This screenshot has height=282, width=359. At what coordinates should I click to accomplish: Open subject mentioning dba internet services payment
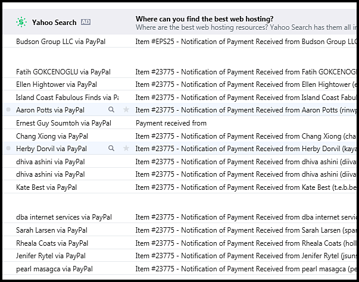pos(246,217)
